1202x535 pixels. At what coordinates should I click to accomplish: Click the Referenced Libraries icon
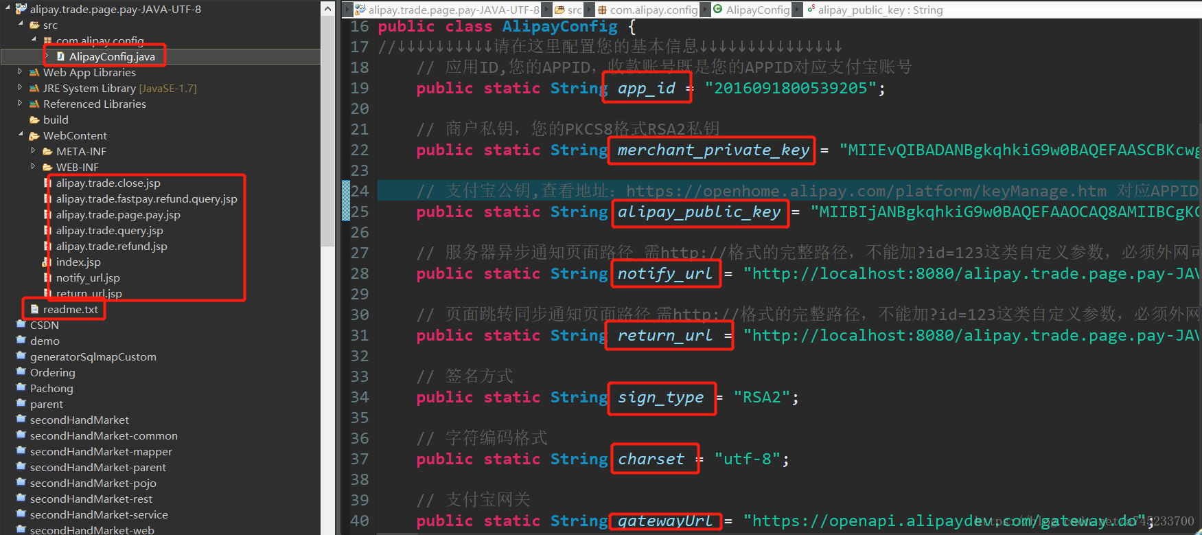click(34, 104)
